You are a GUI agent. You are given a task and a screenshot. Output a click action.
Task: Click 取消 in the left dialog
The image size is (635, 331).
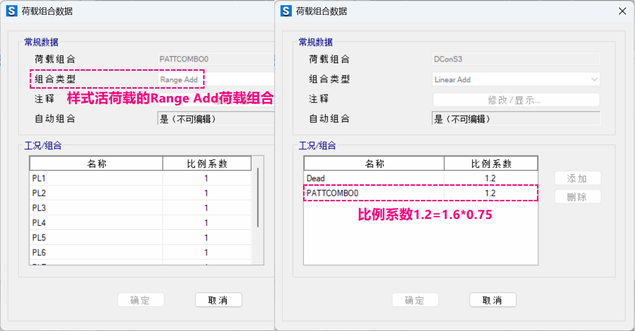point(218,300)
